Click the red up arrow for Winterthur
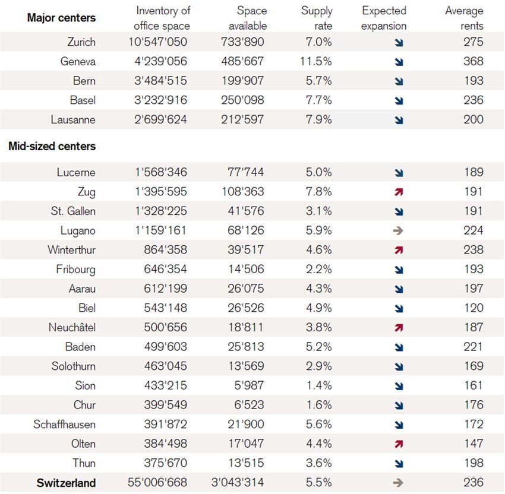Viewport: 505px width, 494px height. tap(399, 250)
